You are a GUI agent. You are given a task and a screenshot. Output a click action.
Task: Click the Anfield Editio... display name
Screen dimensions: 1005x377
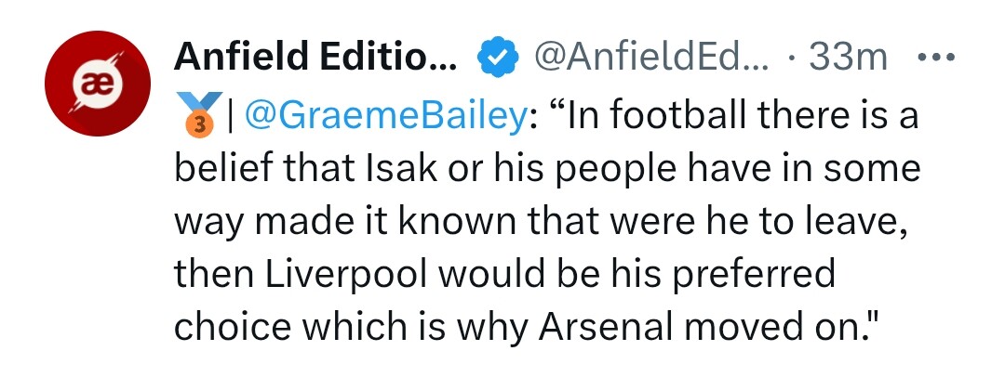pyautogui.click(x=316, y=59)
